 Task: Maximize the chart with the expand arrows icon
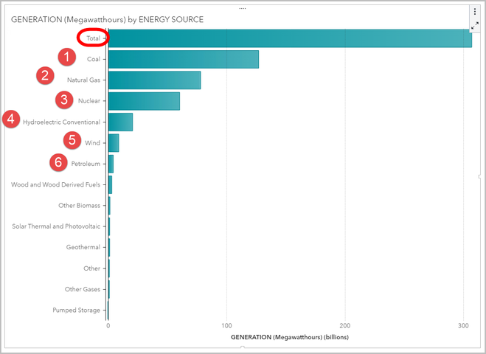pos(474,26)
